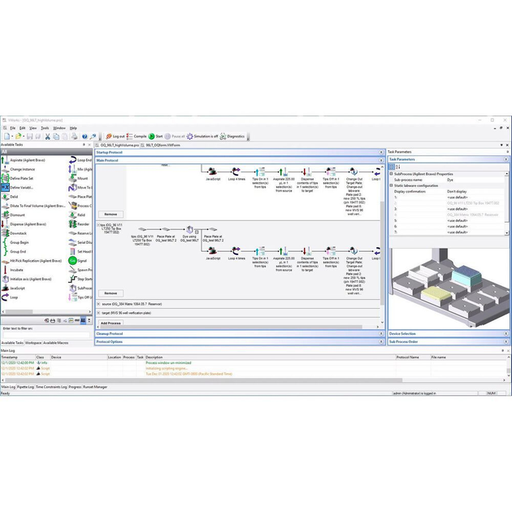
Task: Select the Loop End task icon
Action: point(72,160)
